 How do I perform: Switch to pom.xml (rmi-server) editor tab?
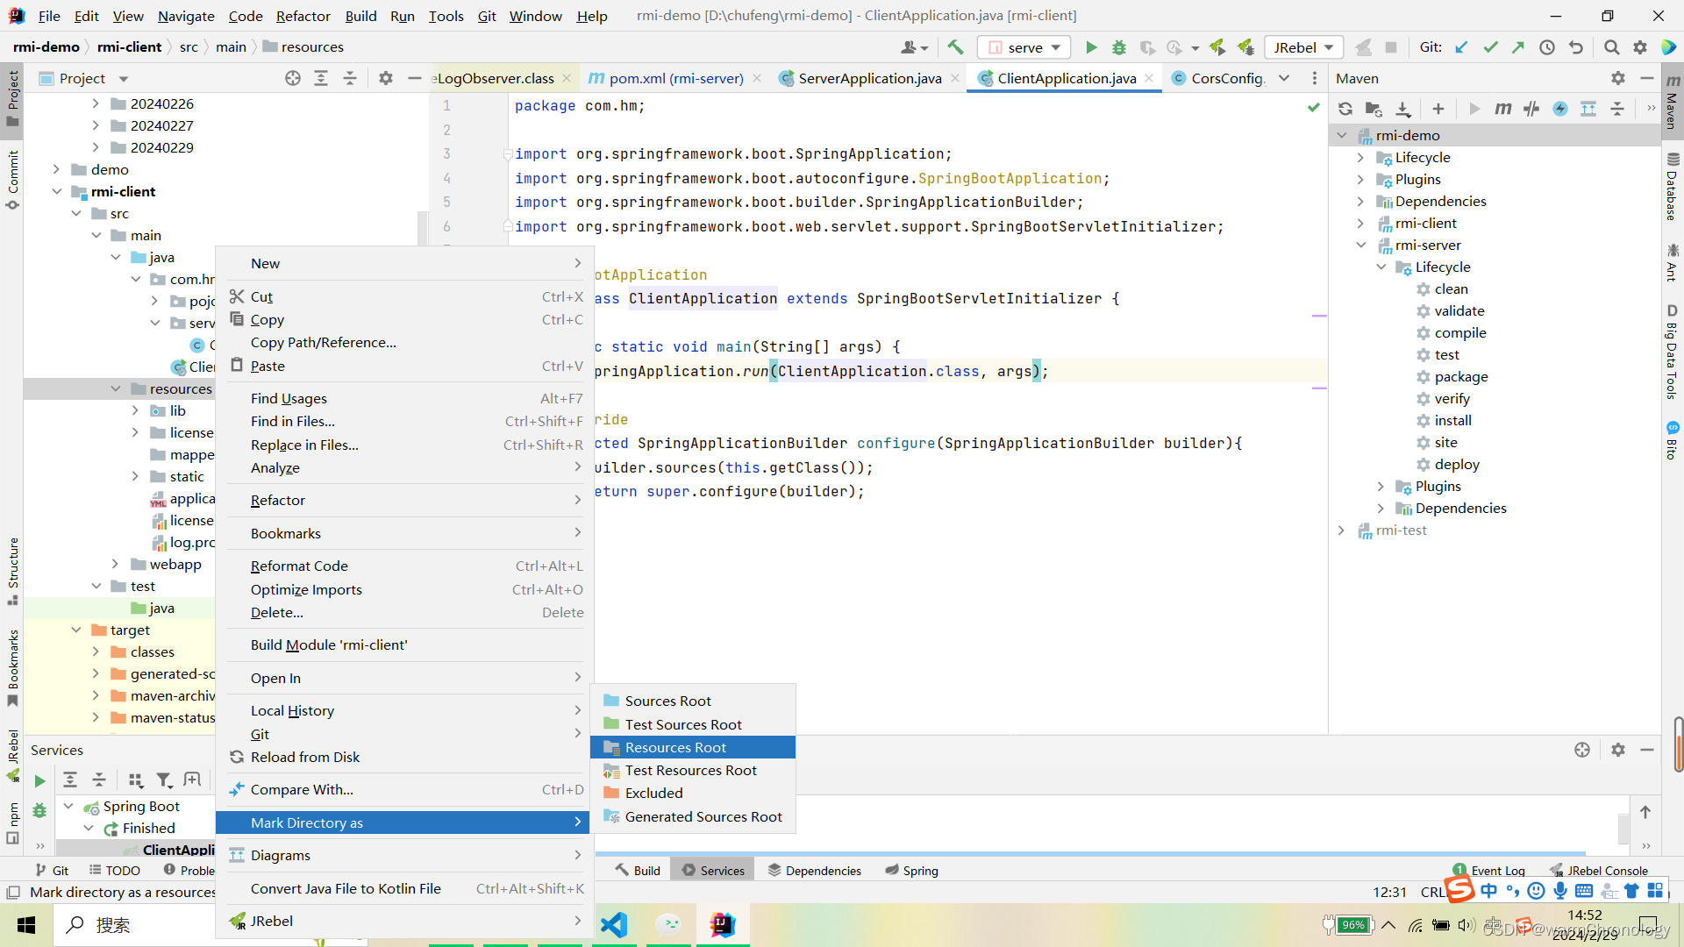click(675, 78)
